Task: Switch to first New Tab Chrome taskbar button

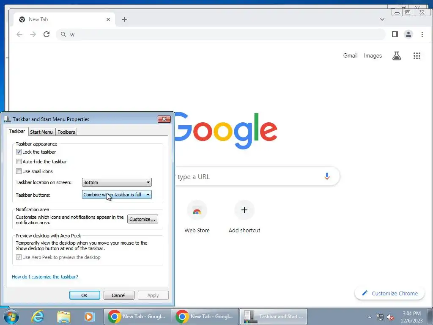Action: 137,317
